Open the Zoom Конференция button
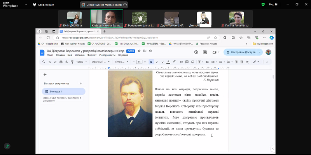 coord(44,5)
